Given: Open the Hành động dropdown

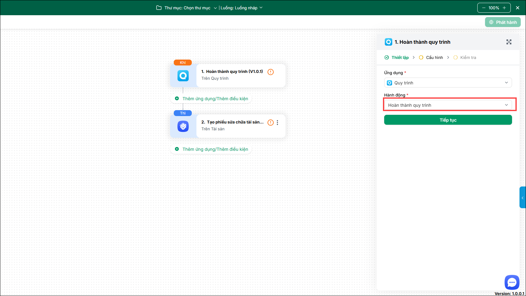Looking at the screenshot, I should pyautogui.click(x=448, y=105).
